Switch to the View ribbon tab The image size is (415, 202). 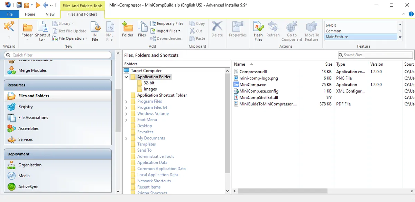tap(50, 14)
